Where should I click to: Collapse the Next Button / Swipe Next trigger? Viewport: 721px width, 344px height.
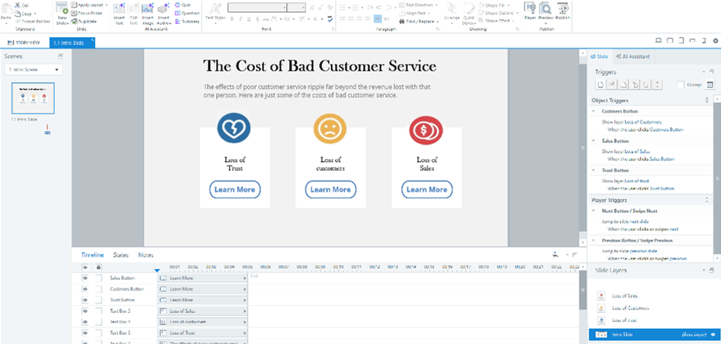(x=594, y=212)
